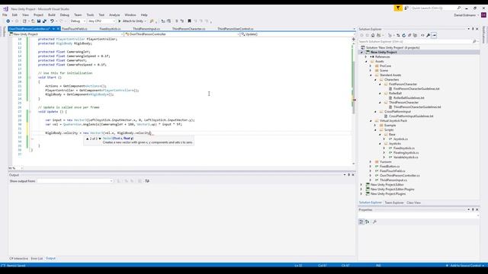Switch to FixedTouchField.cs tab
This screenshot has width=488, height=274.
pyautogui.click(x=75, y=29)
